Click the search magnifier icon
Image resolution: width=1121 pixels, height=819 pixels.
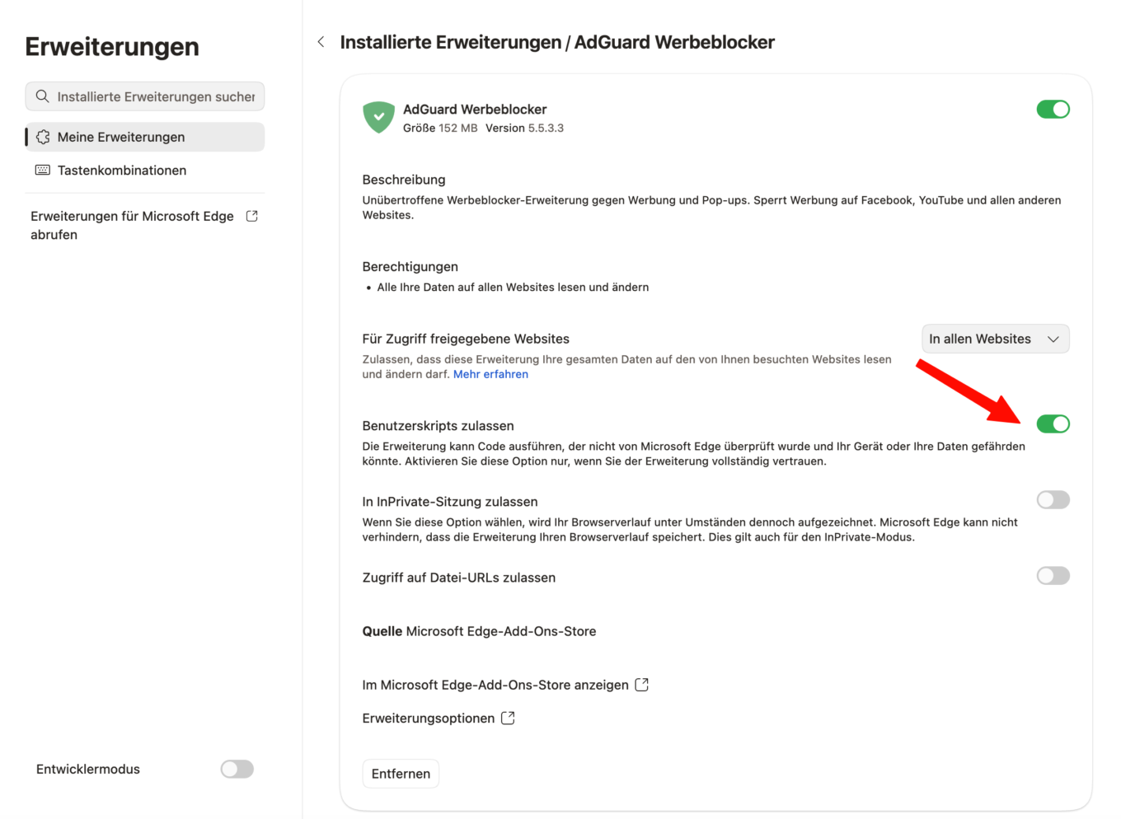click(x=43, y=96)
